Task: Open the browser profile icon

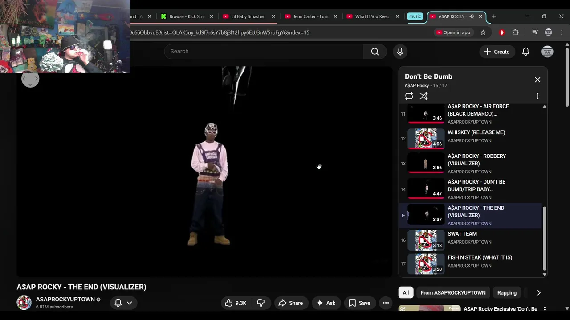Action: coord(549,32)
